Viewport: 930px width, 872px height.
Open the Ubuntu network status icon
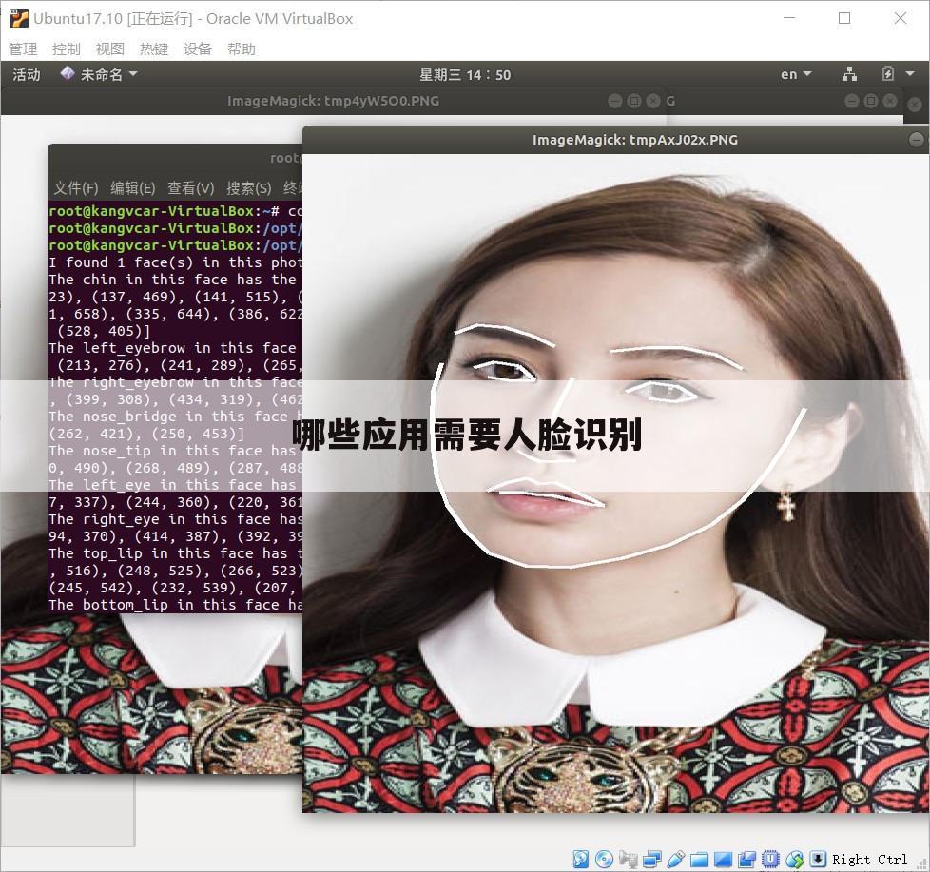point(849,74)
